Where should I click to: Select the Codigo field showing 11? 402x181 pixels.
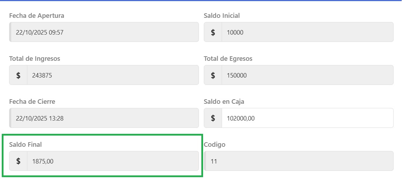pos(298,161)
